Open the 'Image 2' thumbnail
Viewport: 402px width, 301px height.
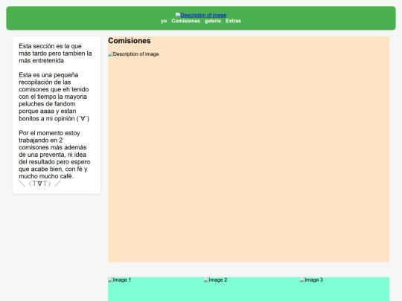click(216, 279)
